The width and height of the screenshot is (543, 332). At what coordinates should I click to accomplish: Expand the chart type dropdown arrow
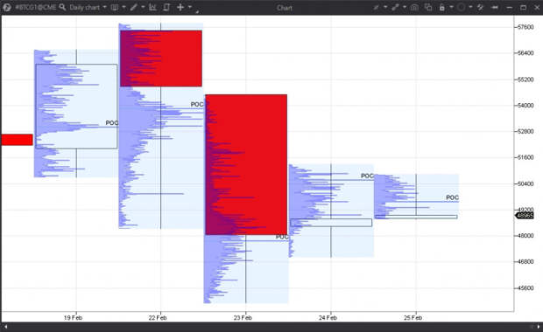coord(123,7)
